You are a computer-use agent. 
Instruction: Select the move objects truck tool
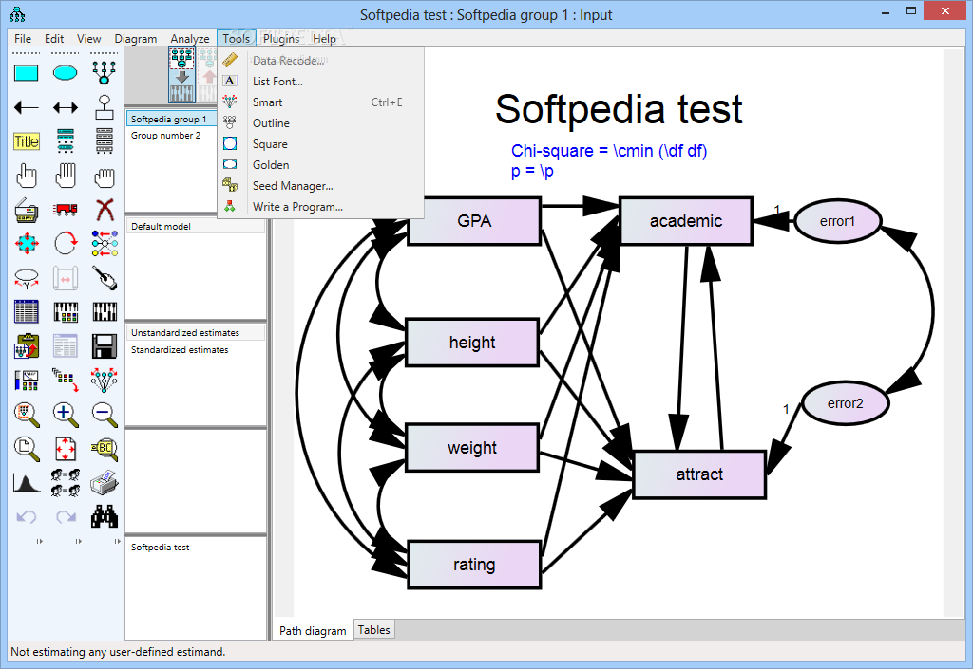click(x=66, y=210)
